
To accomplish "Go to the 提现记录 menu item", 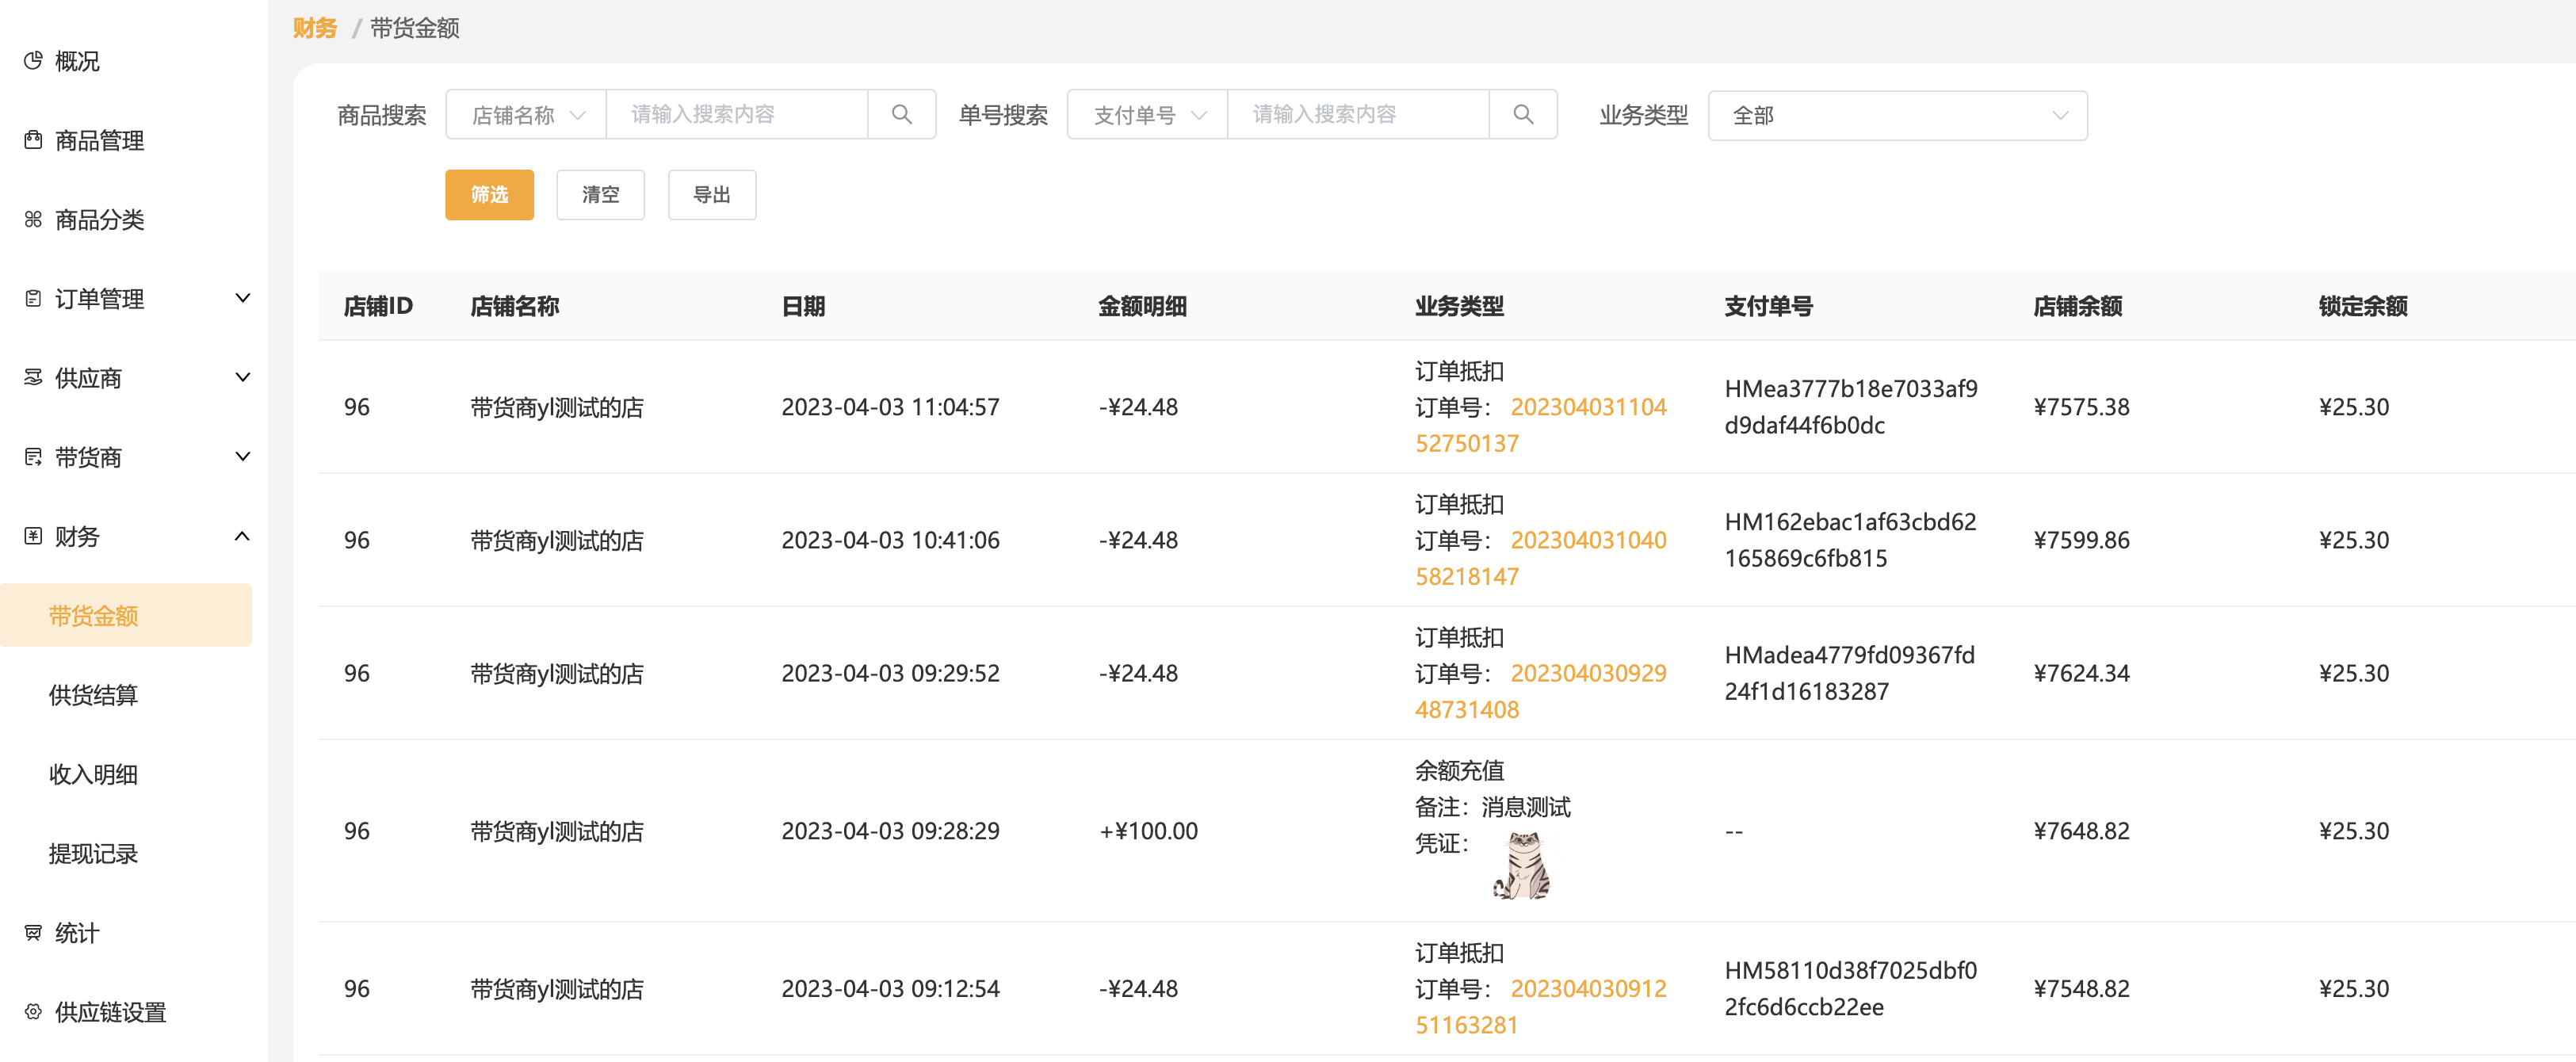I will point(93,854).
